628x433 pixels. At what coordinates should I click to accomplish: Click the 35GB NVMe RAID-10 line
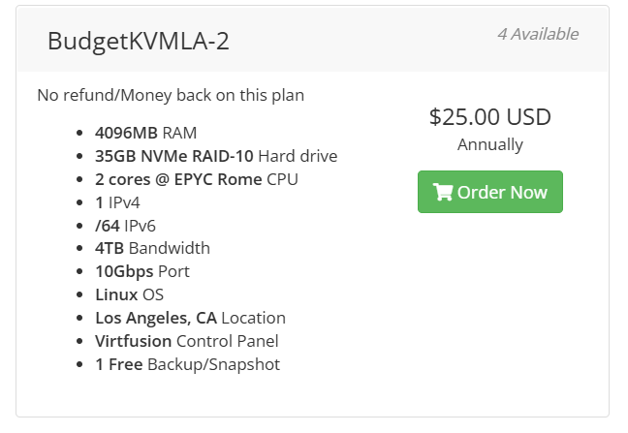click(x=216, y=155)
